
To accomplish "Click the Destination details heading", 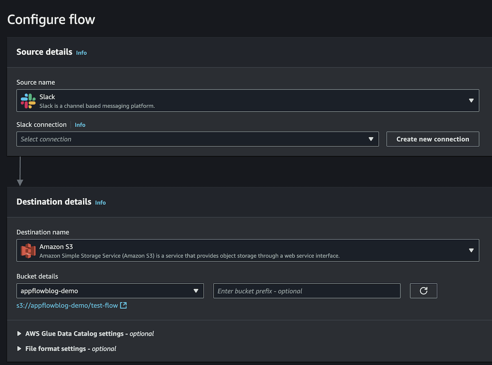I will 54,202.
